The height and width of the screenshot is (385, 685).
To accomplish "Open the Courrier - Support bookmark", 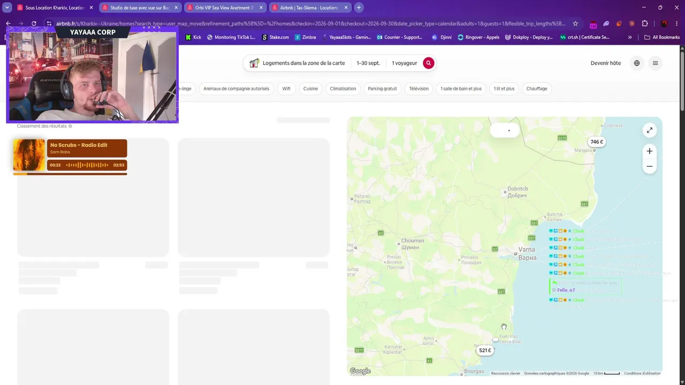I will (x=399, y=37).
